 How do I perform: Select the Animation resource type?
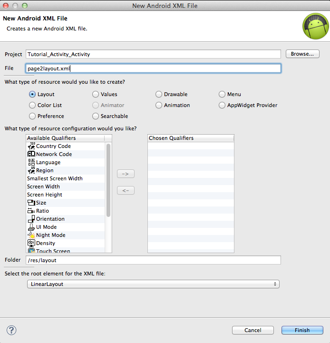click(173, 105)
